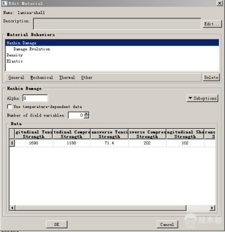Select the Damage Evolution sub-behavior
Image resolution: width=225 pixels, height=232 pixels.
(x=32, y=49)
